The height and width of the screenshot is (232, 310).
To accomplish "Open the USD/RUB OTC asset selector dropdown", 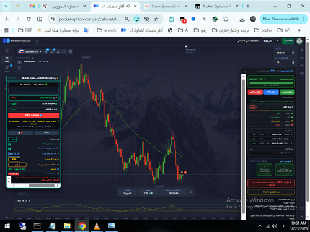I will (x=30, y=51).
